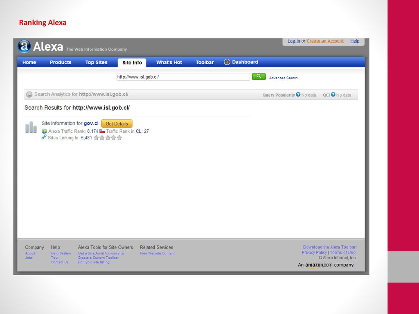419x314 pixels.
Task: Click the Get Details button
Action: point(117,123)
